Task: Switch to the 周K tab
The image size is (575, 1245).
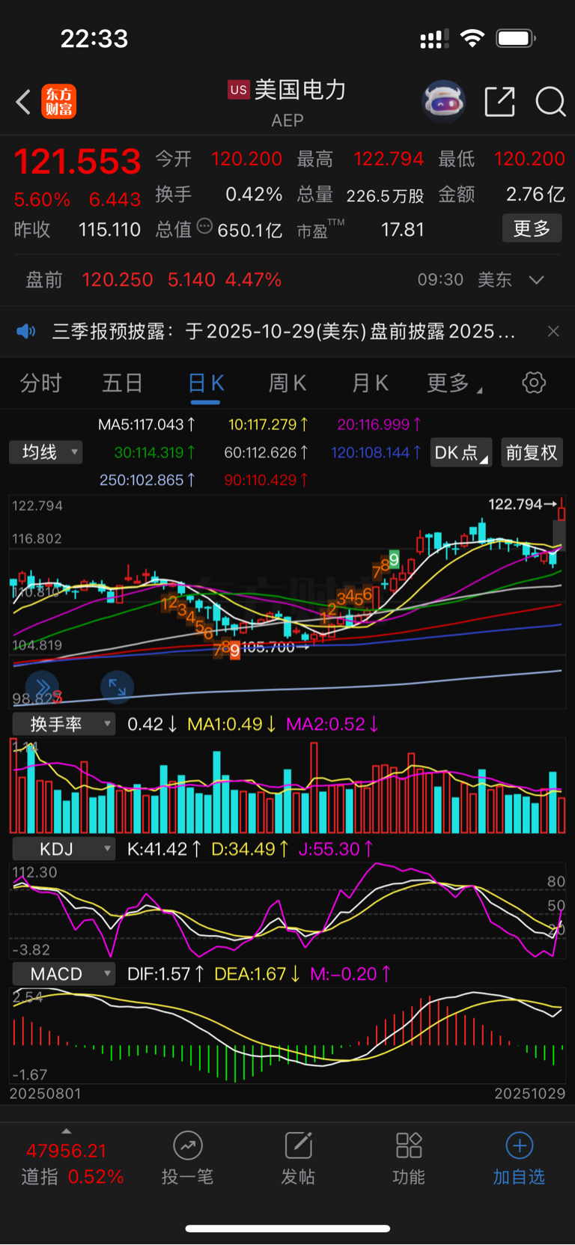Action: [287, 383]
